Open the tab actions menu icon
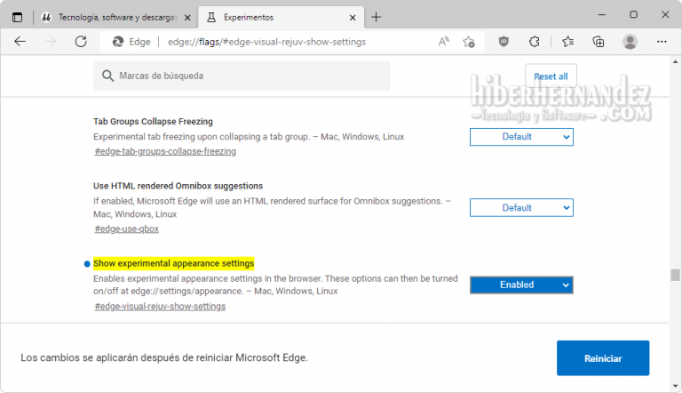Image resolution: width=682 pixels, height=393 pixels. (x=18, y=17)
